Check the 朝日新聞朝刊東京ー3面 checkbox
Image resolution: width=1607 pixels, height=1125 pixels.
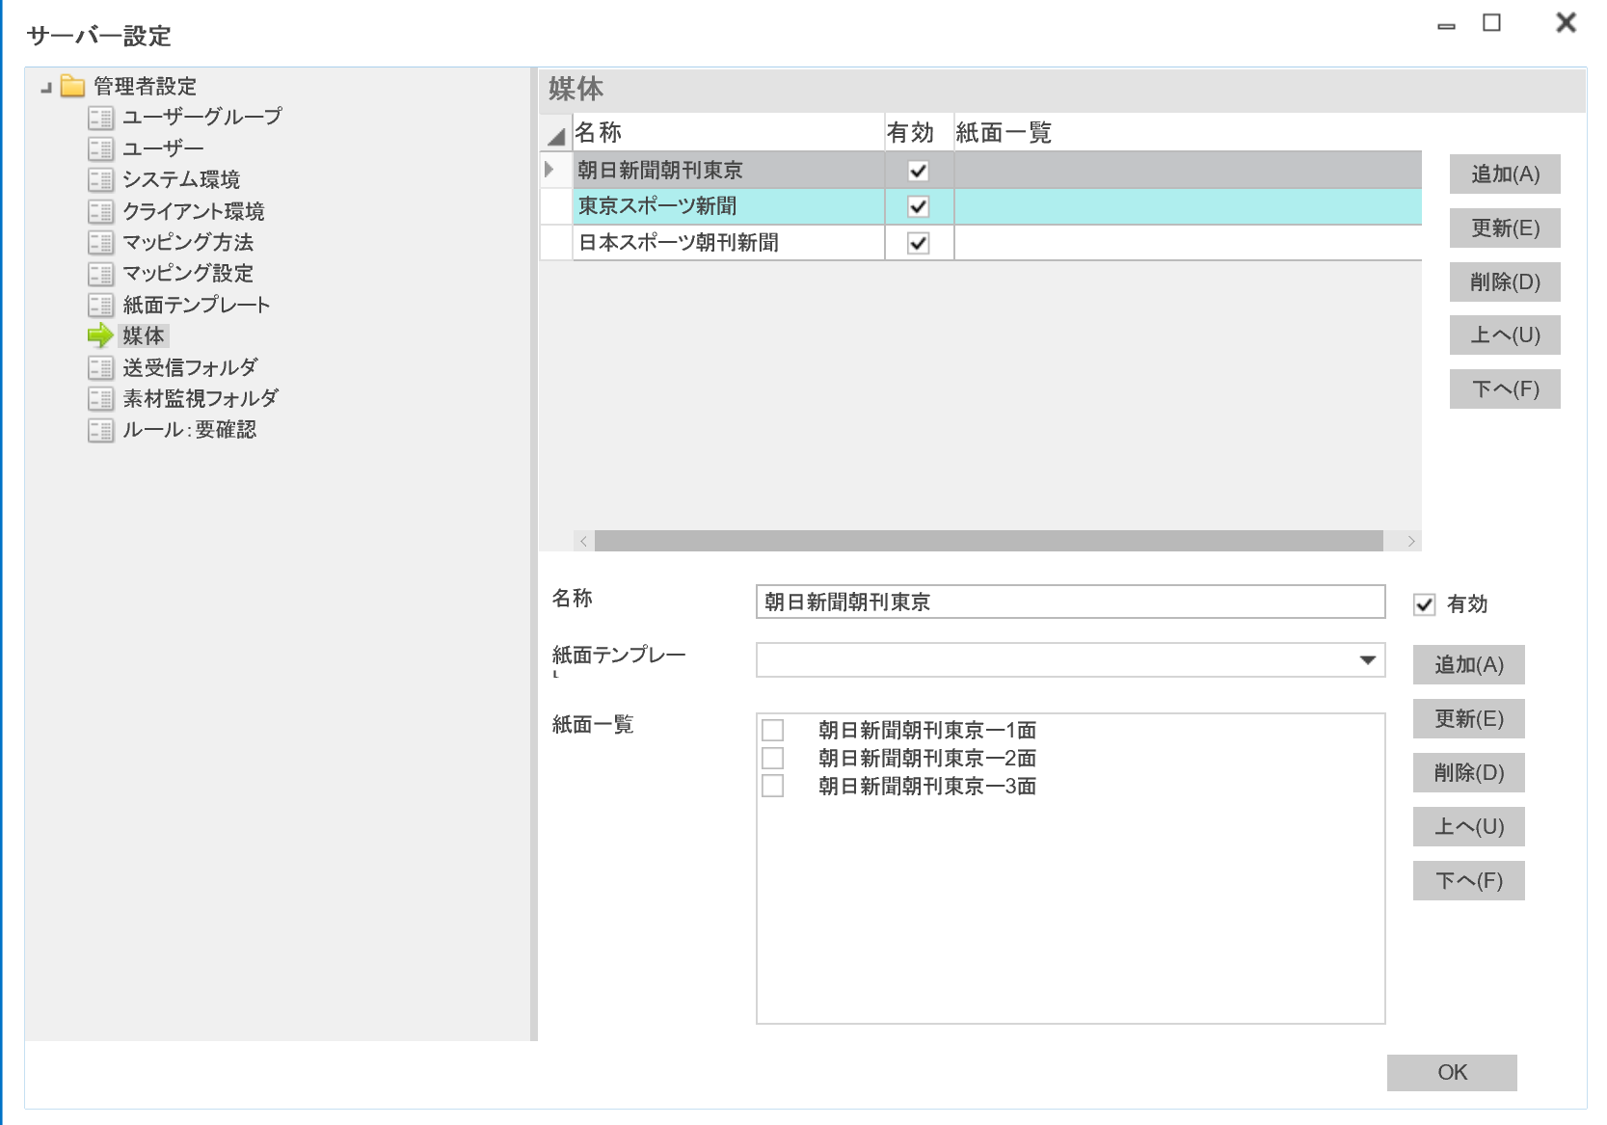[x=773, y=786]
